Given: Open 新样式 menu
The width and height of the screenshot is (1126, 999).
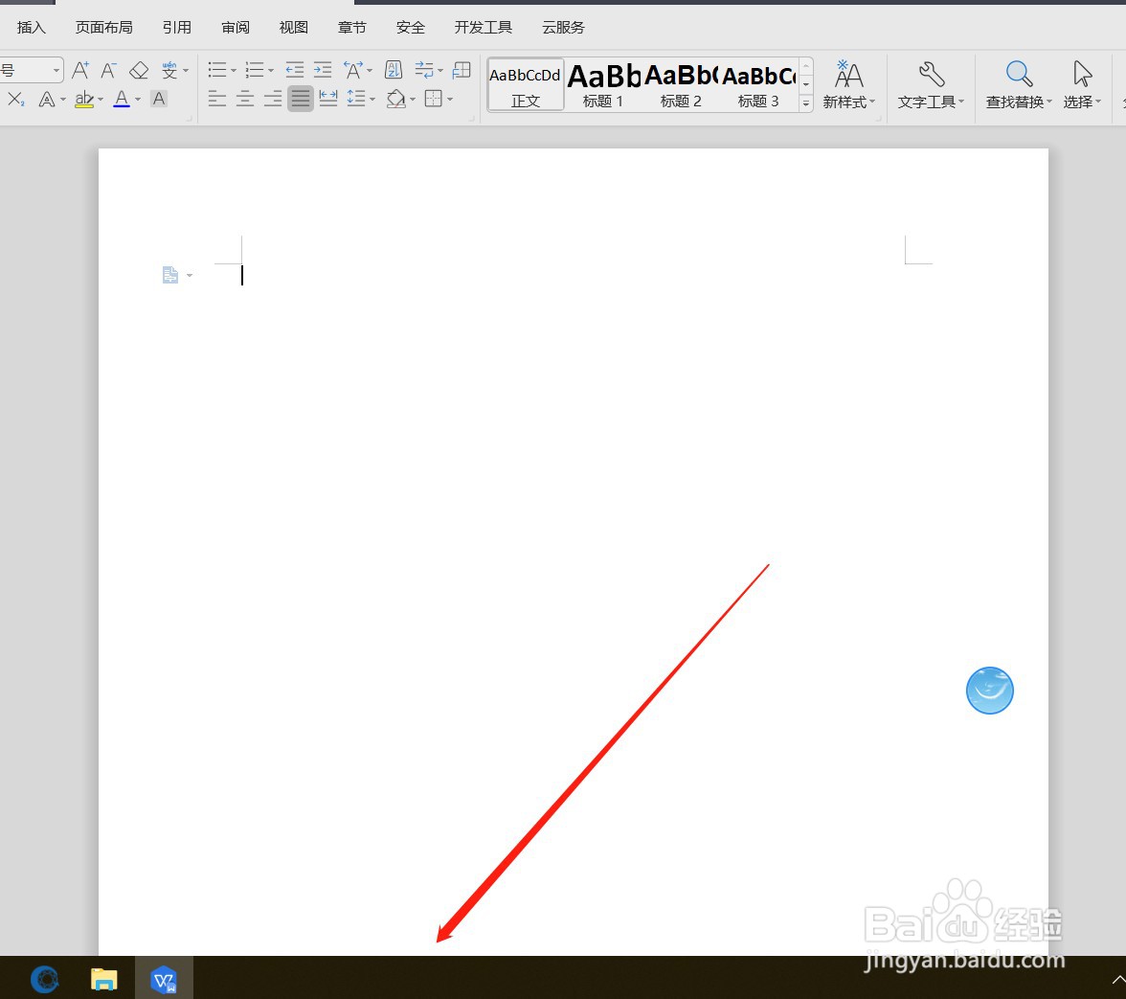Looking at the screenshot, I should tap(848, 84).
